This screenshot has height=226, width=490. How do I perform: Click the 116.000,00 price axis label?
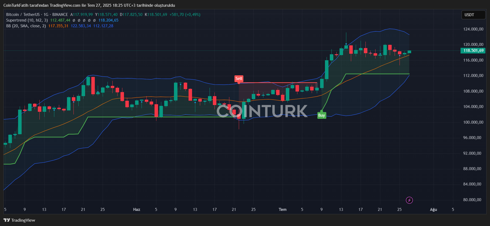(x=473, y=60)
